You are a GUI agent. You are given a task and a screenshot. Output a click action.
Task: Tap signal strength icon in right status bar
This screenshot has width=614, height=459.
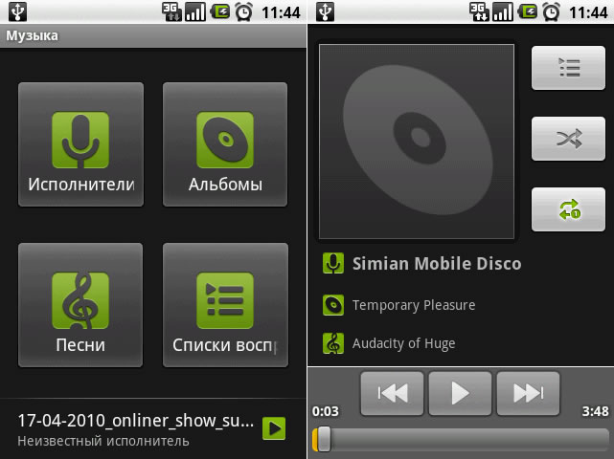(x=503, y=12)
